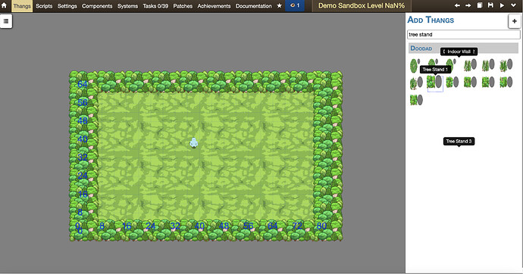The image size is (523, 274).
Task: Open the Tasks 0/39 tab
Action: [x=155, y=6]
